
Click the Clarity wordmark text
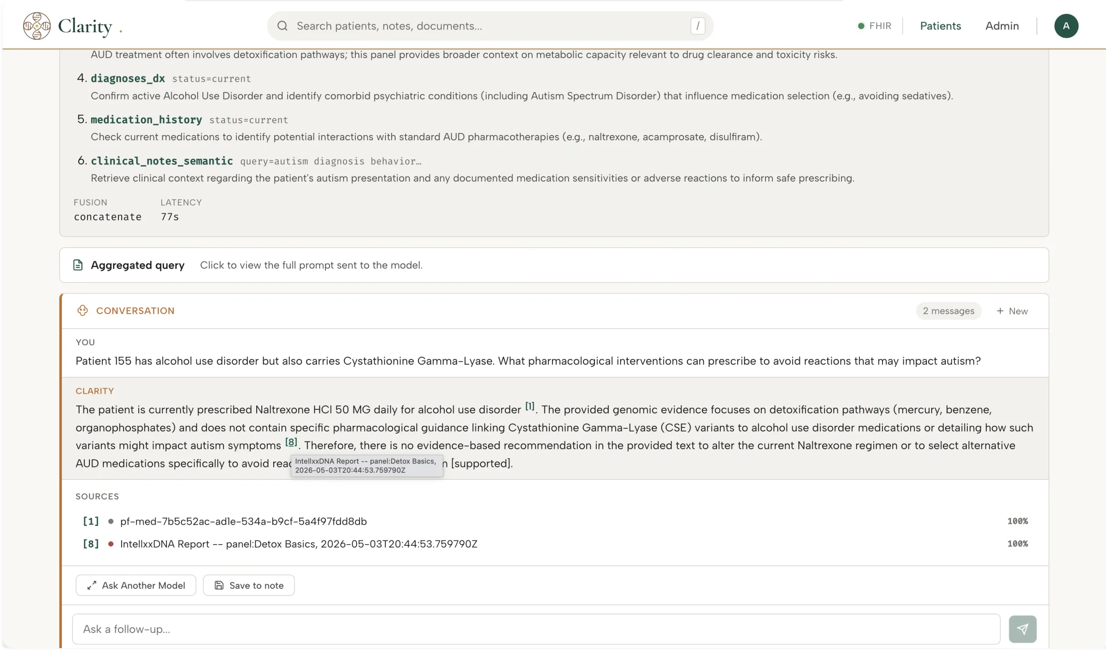pos(85,26)
